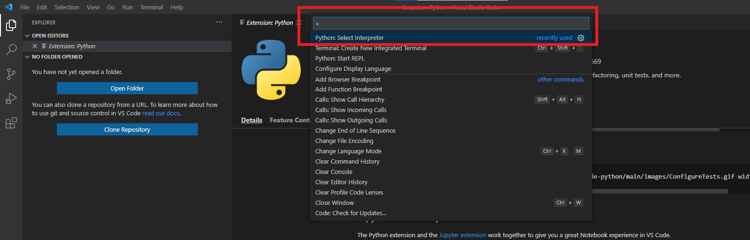This screenshot has height=240, width=750.
Task: Open the File menu
Action: tap(25, 7)
